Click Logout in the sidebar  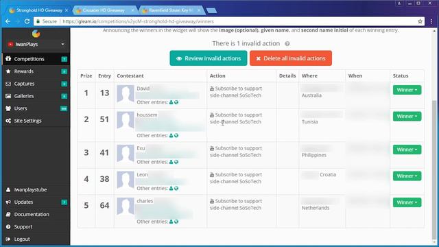pos(22,239)
